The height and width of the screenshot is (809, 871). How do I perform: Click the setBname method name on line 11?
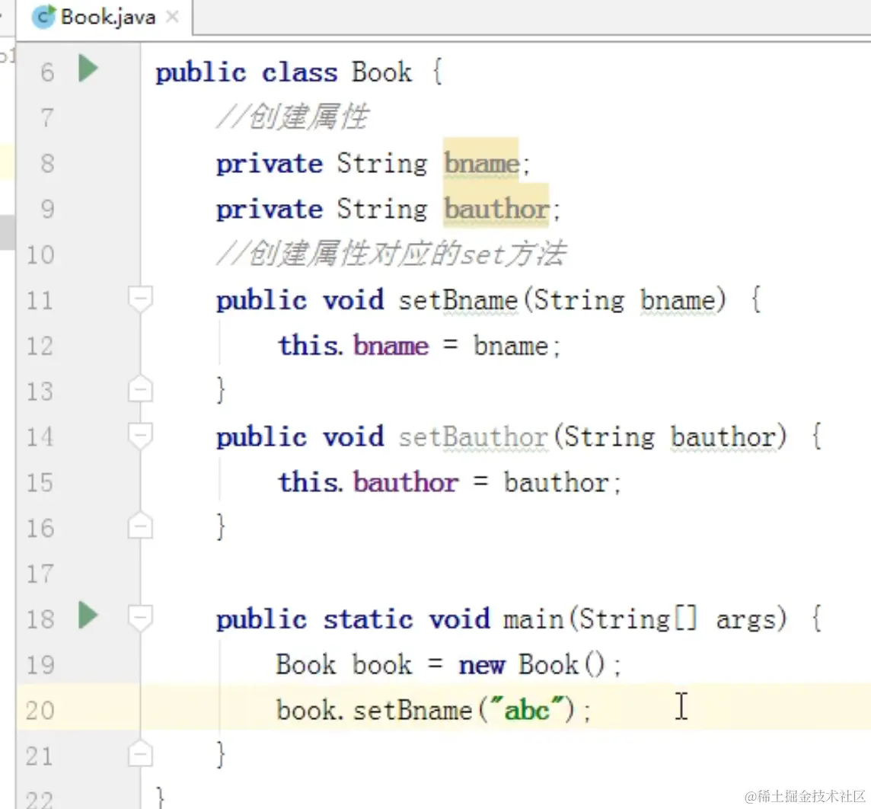click(458, 301)
